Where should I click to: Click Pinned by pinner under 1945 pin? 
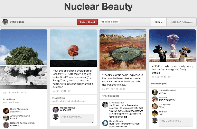[x=160, y=84]
